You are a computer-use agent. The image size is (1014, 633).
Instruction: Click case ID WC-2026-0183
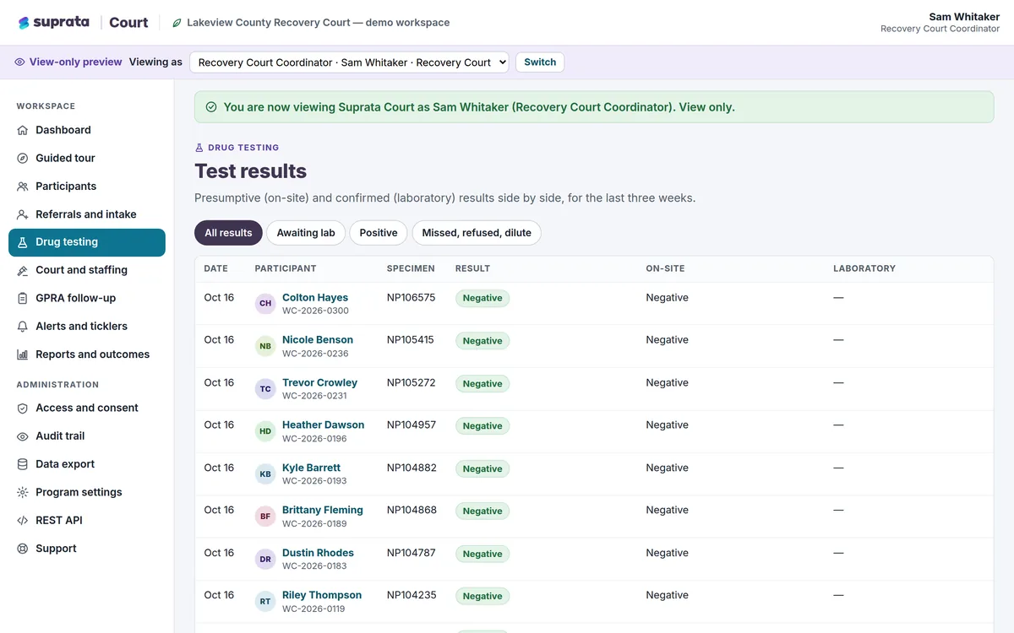tap(314, 566)
